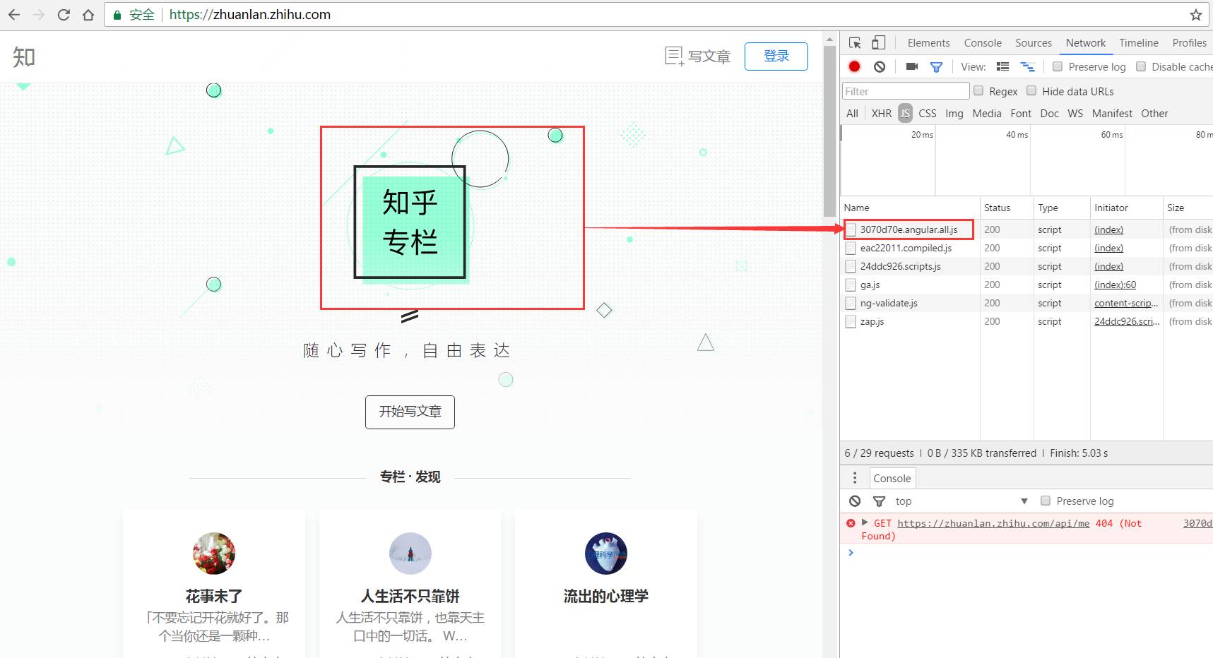The image size is (1213, 658).
Task: Select eac22011.compiled.js request
Action: point(906,248)
